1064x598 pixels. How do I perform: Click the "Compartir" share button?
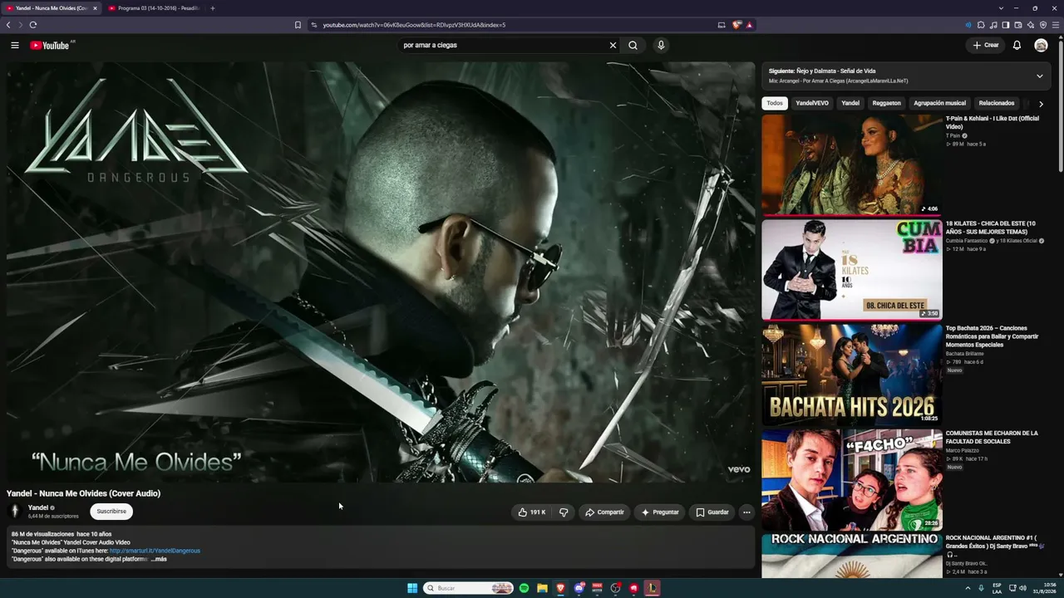pos(604,512)
